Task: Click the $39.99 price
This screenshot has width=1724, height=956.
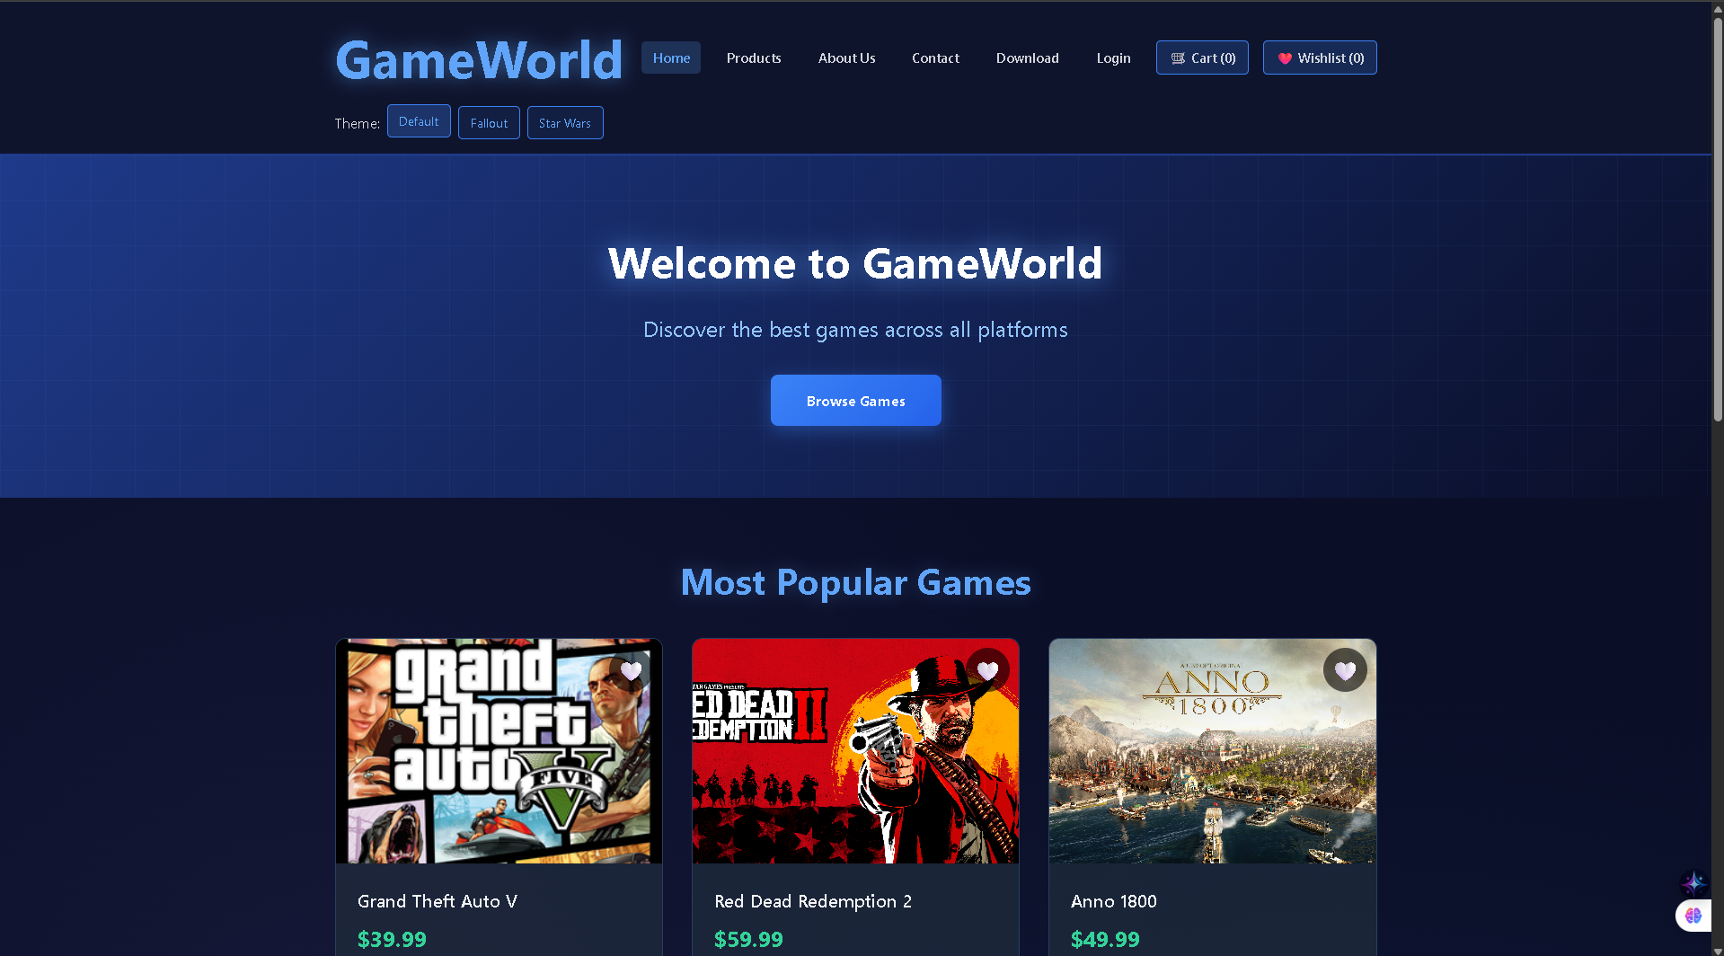Action: [392, 939]
